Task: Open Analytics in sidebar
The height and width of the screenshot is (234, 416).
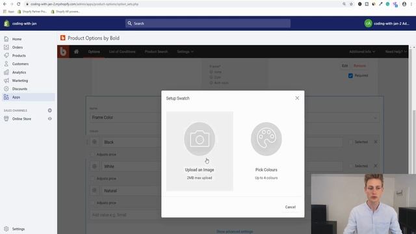Action: point(19,72)
